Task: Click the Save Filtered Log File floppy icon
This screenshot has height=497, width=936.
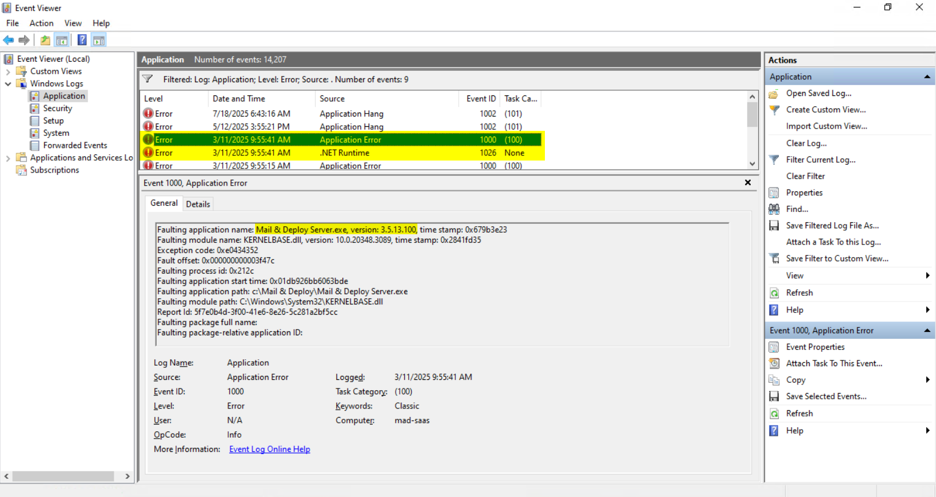Action: (774, 226)
